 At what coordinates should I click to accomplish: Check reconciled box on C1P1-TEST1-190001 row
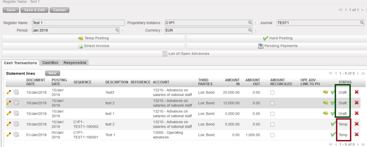273,135
